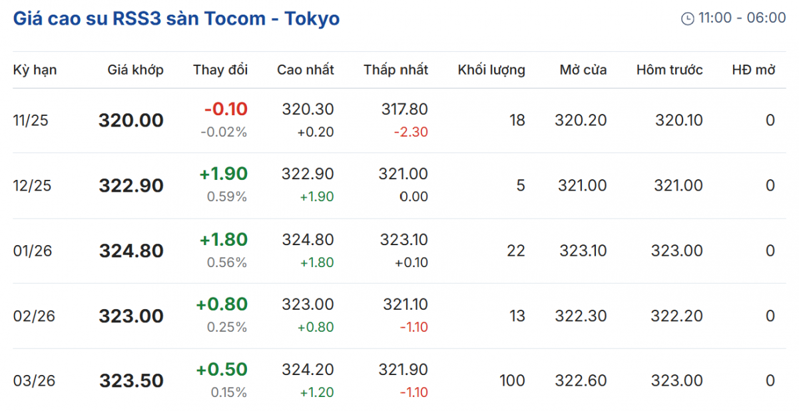
Task: Click the 320.00 matched price
Action: (x=131, y=121)
